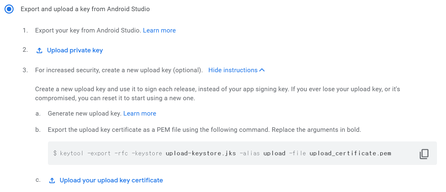Click the Upload private key link text
The width and height of the screenshot is (446, 192).
click(75, 50)
